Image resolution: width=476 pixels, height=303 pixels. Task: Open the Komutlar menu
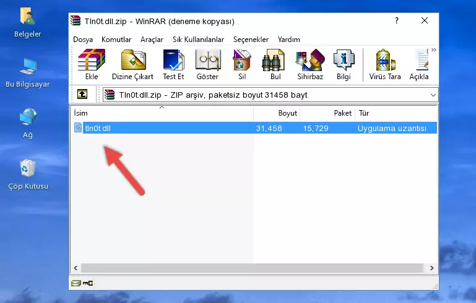[116, 40]
